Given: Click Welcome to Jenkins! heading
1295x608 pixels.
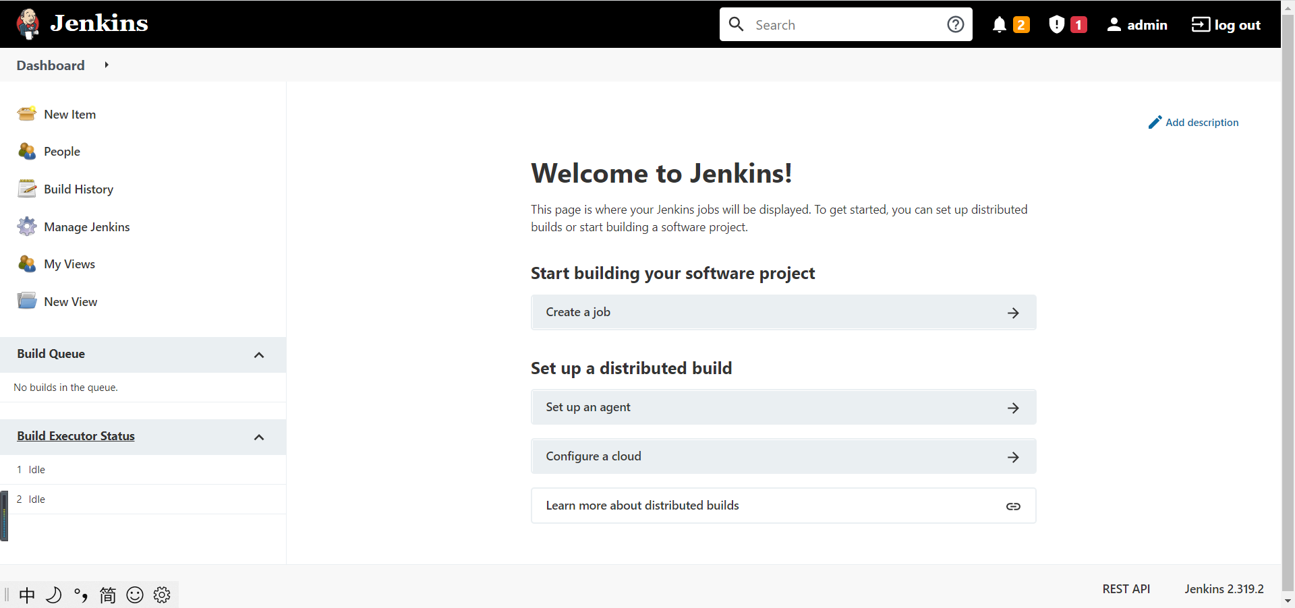Looking at the screenshot, I should 662,173.
